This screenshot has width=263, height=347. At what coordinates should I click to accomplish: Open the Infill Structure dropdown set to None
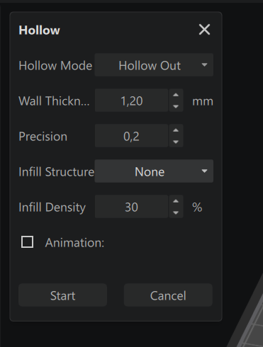pyautogui.click(x=154, y=171)
